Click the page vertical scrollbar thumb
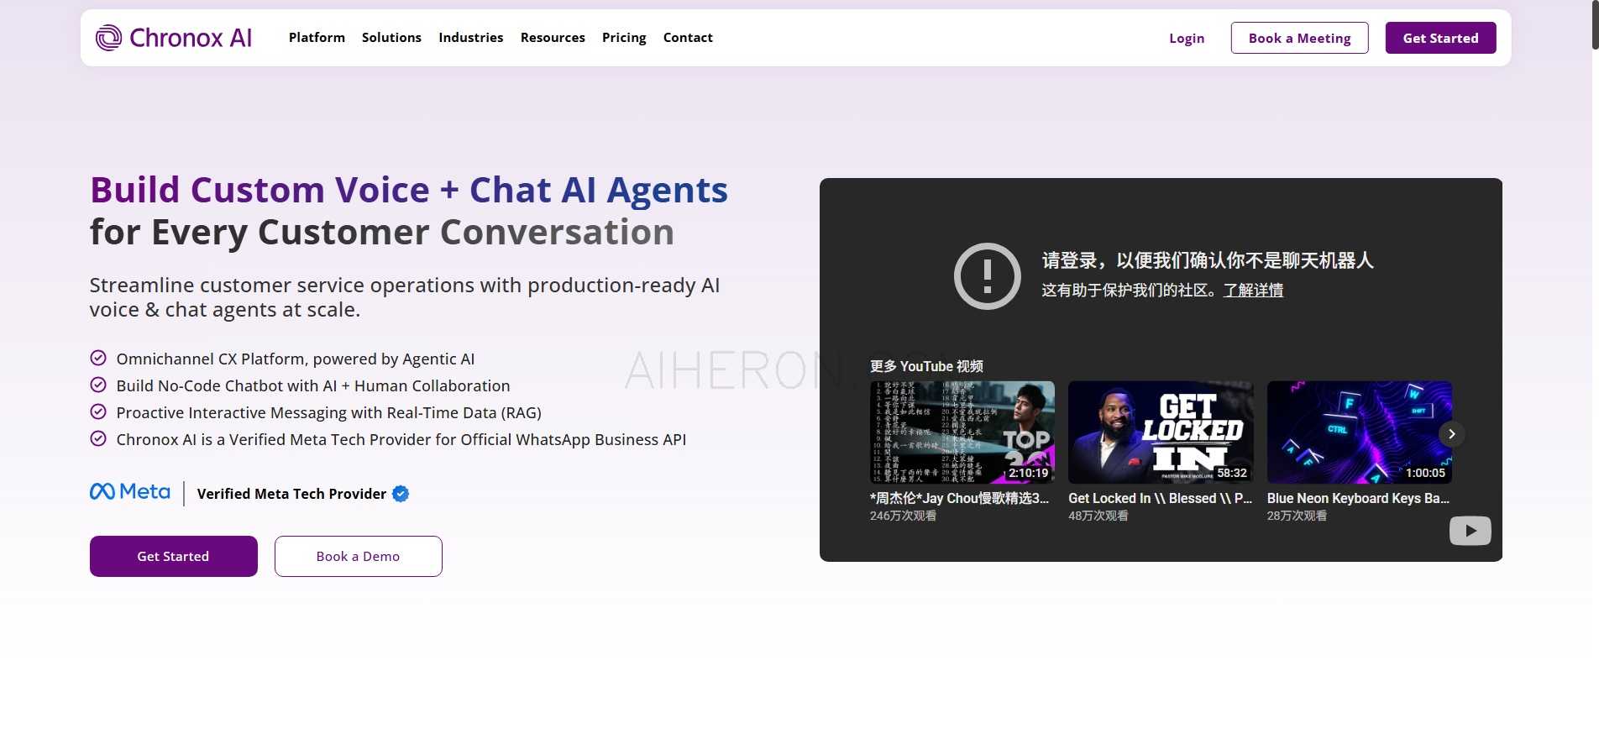Image resolution: width=1599 pixels, height=739 pixels. click(1595, 25)
